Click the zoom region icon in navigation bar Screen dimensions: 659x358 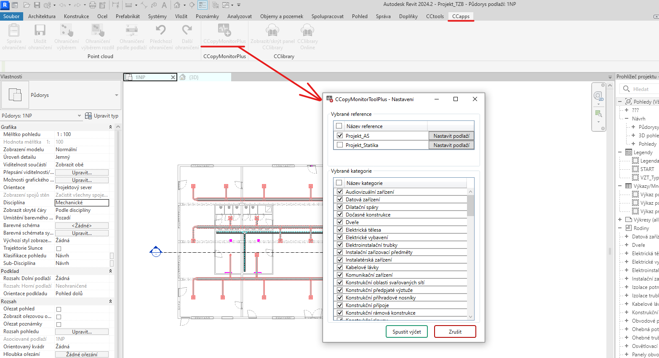(598, 113)
